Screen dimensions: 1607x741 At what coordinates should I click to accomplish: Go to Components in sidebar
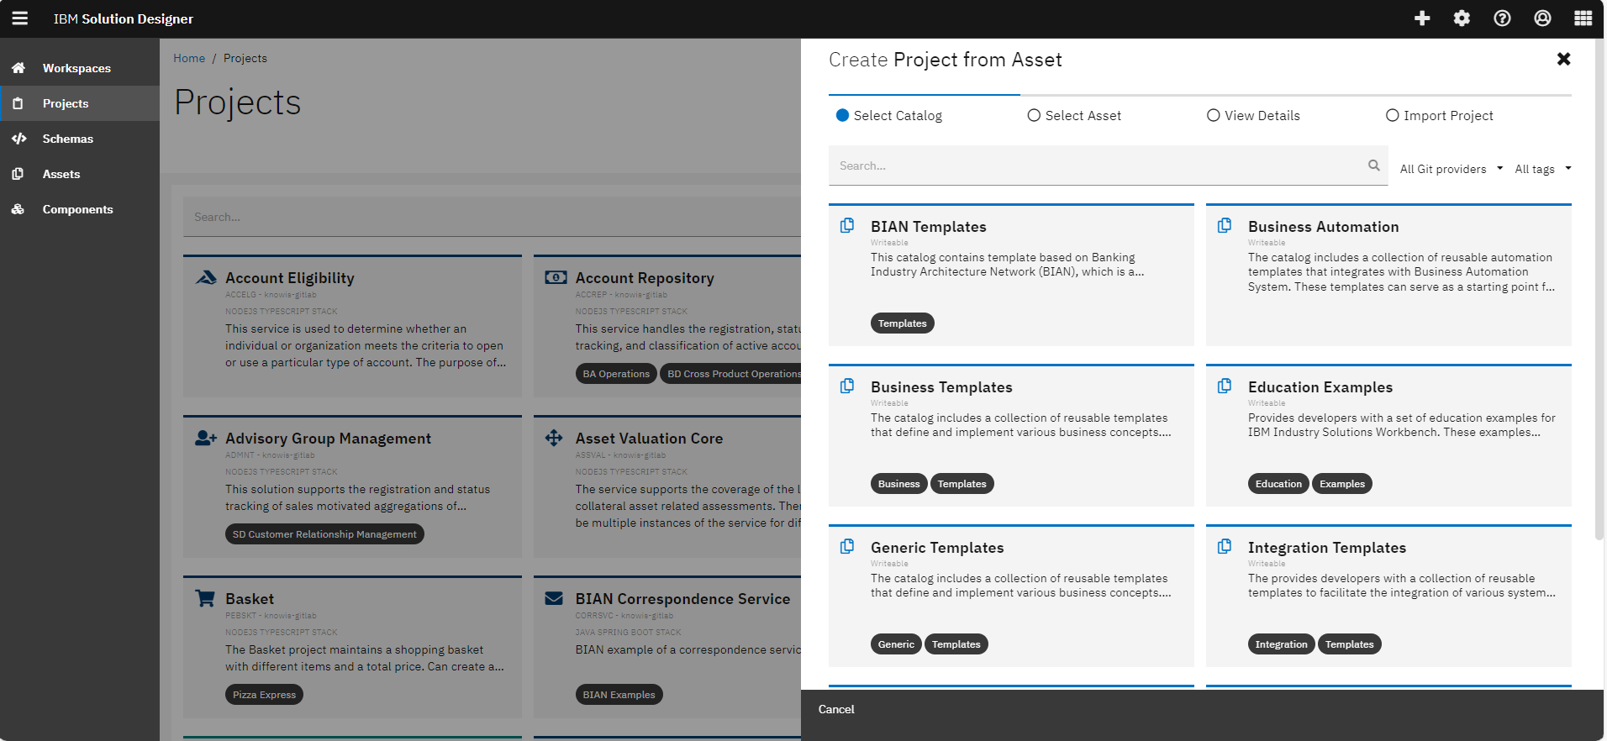80,209
